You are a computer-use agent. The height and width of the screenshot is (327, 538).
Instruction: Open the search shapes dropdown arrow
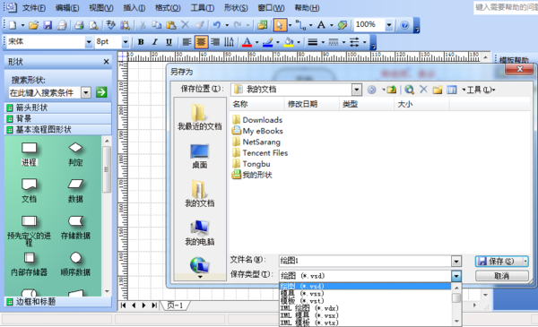(x=86, y=92)
